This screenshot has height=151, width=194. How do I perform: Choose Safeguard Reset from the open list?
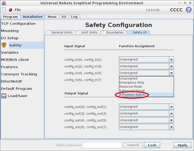coord(146,91)
